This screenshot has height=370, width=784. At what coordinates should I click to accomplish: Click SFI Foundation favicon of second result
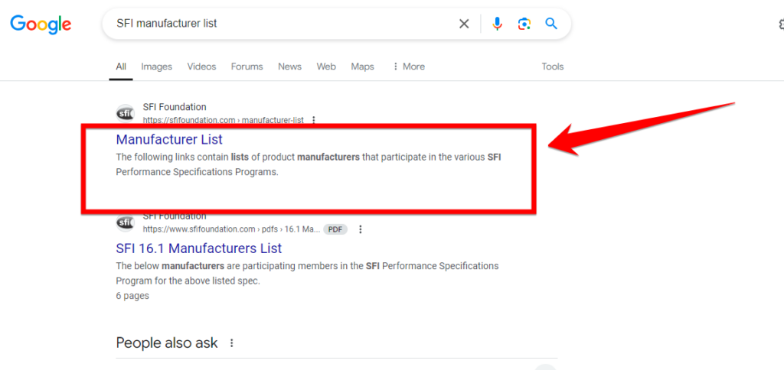point(125,222)
